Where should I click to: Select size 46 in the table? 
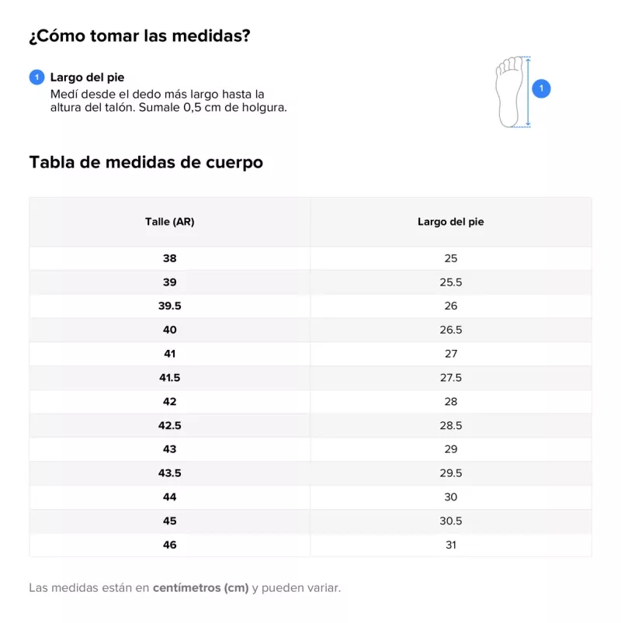click(169, 545)
